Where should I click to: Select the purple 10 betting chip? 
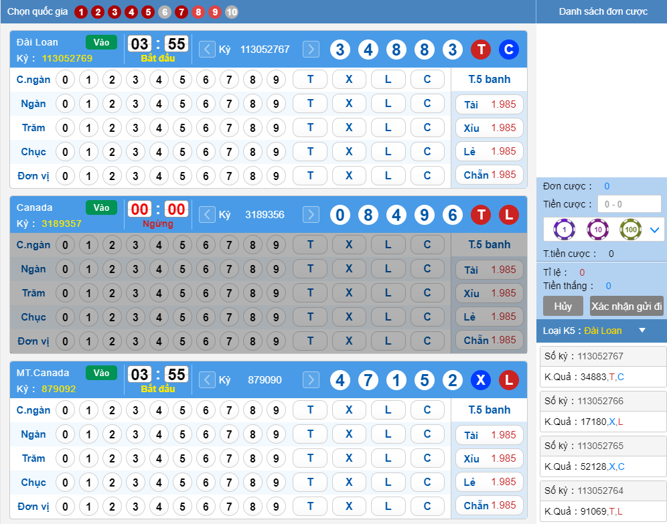(597, 230)
